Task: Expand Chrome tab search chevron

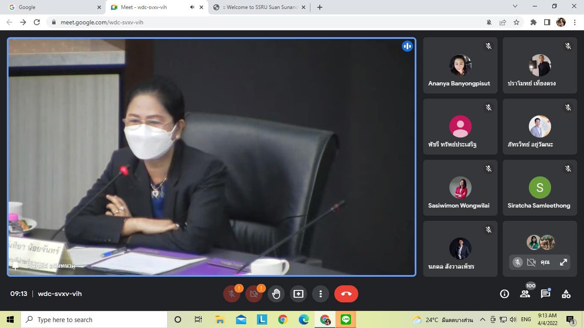Action: coord(515,6)
